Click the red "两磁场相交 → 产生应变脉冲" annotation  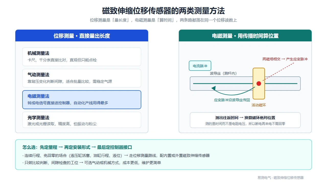coord(285,59)
